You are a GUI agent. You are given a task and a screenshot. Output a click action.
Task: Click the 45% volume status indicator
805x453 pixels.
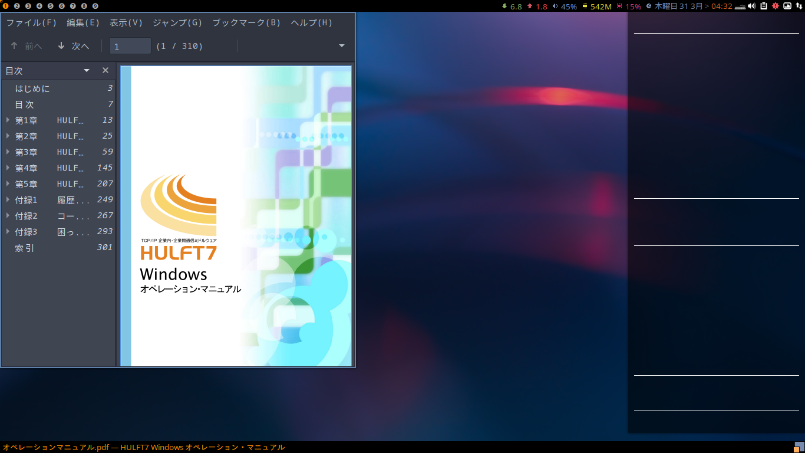565,6
